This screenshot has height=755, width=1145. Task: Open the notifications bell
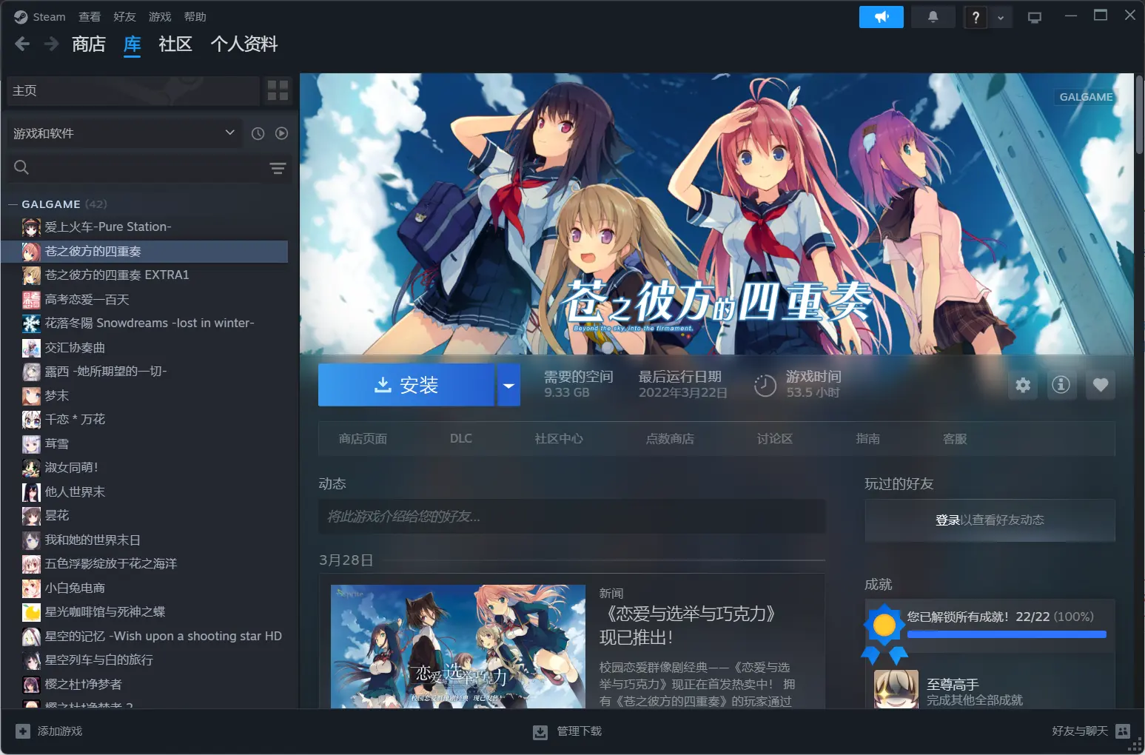click(933, 17)
